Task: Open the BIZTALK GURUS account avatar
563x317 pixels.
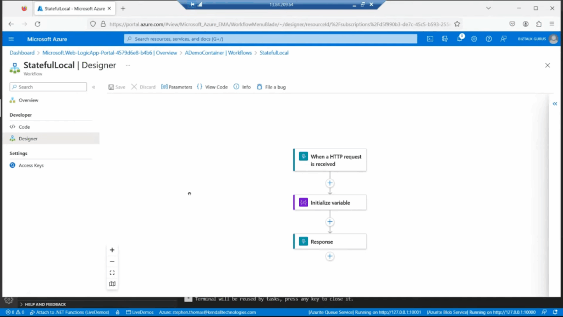Action: 553,39
